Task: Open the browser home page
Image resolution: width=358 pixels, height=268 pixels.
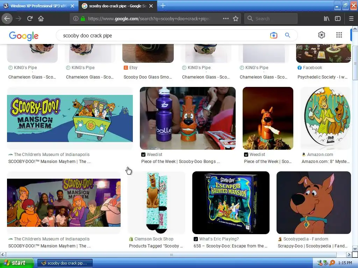Action: (41, 19)
